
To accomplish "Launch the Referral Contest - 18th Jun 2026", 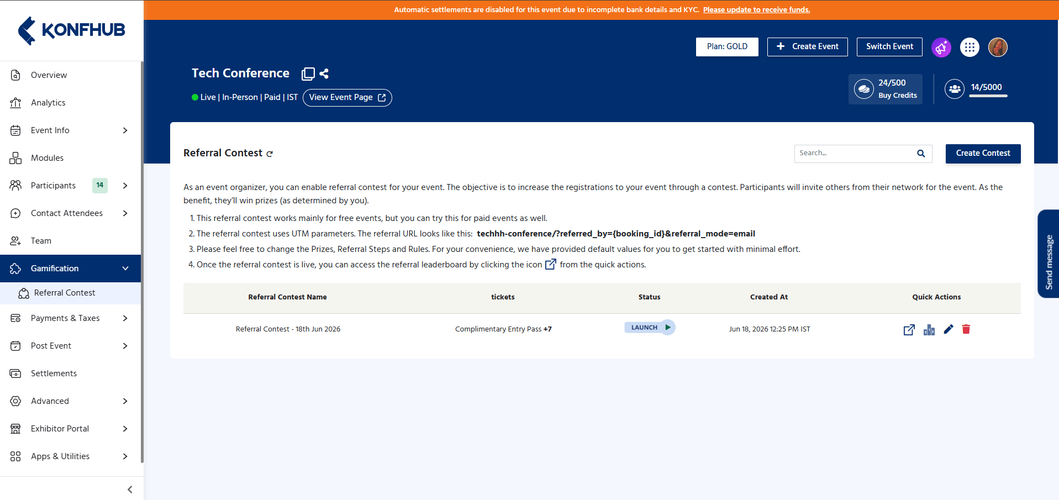I will (650, 328).
